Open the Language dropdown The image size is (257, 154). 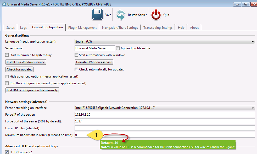(x=165, y=42)
